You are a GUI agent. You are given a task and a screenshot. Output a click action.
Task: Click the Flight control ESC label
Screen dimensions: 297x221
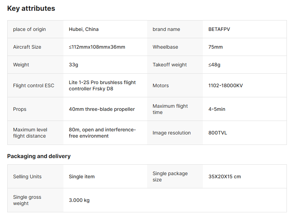click(x=33, y=85)
